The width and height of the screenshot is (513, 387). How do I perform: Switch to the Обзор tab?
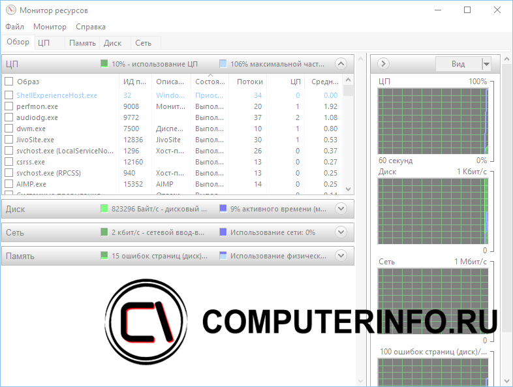pyautogui.click(x=18, y=42)
